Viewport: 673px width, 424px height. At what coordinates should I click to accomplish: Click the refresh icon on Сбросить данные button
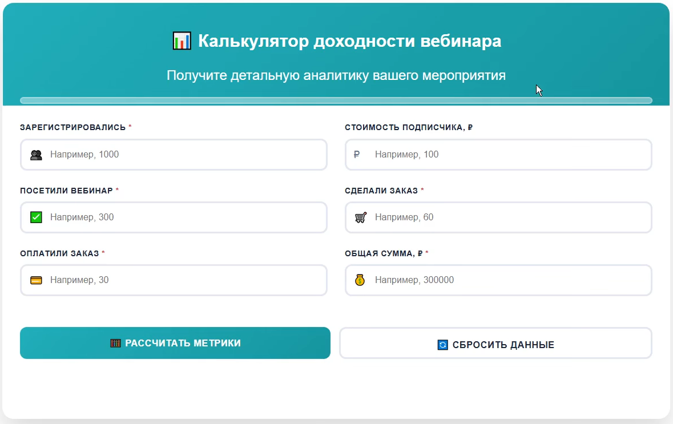point(442,345)
